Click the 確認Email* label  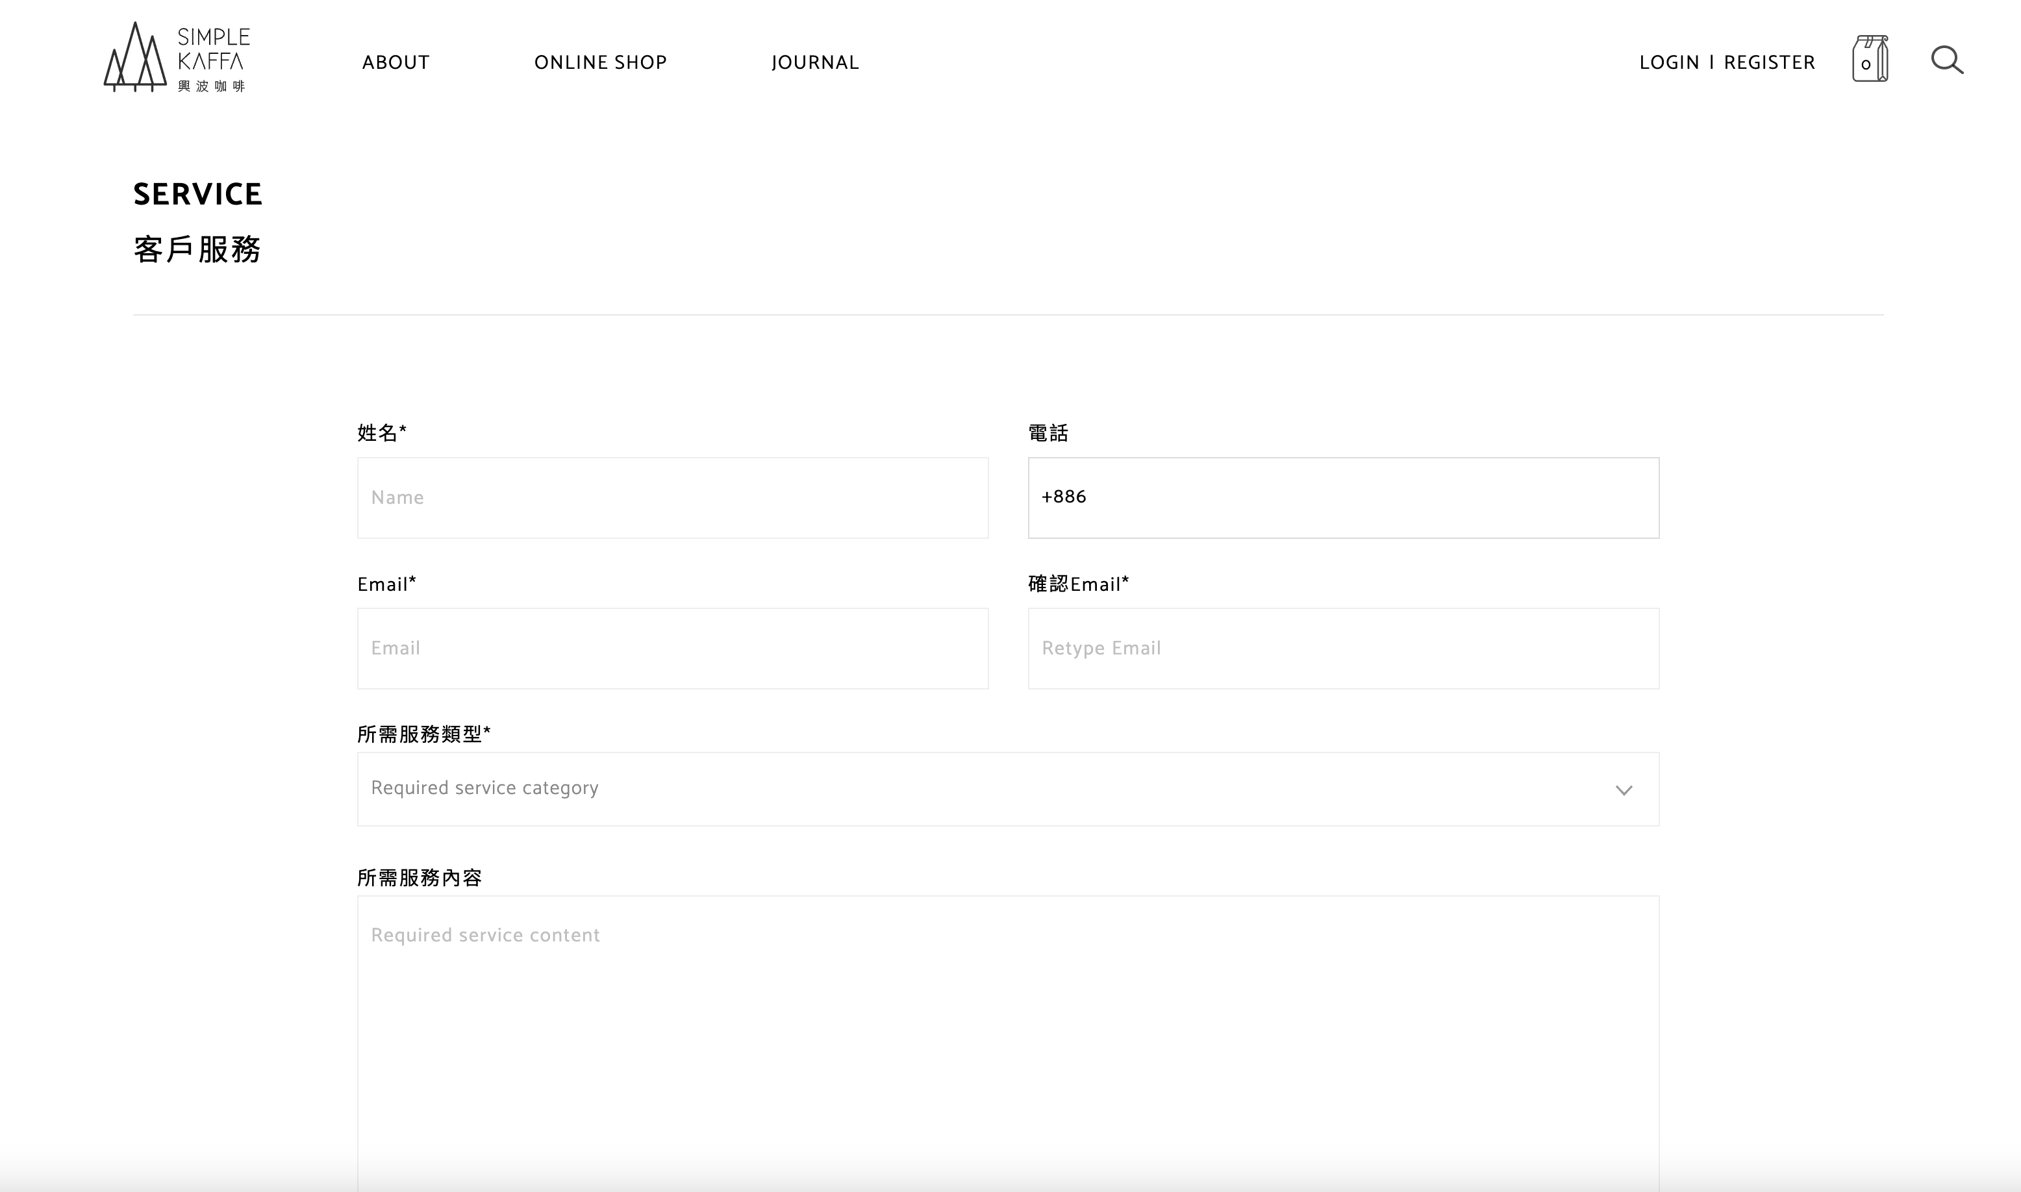point(1078,584)
